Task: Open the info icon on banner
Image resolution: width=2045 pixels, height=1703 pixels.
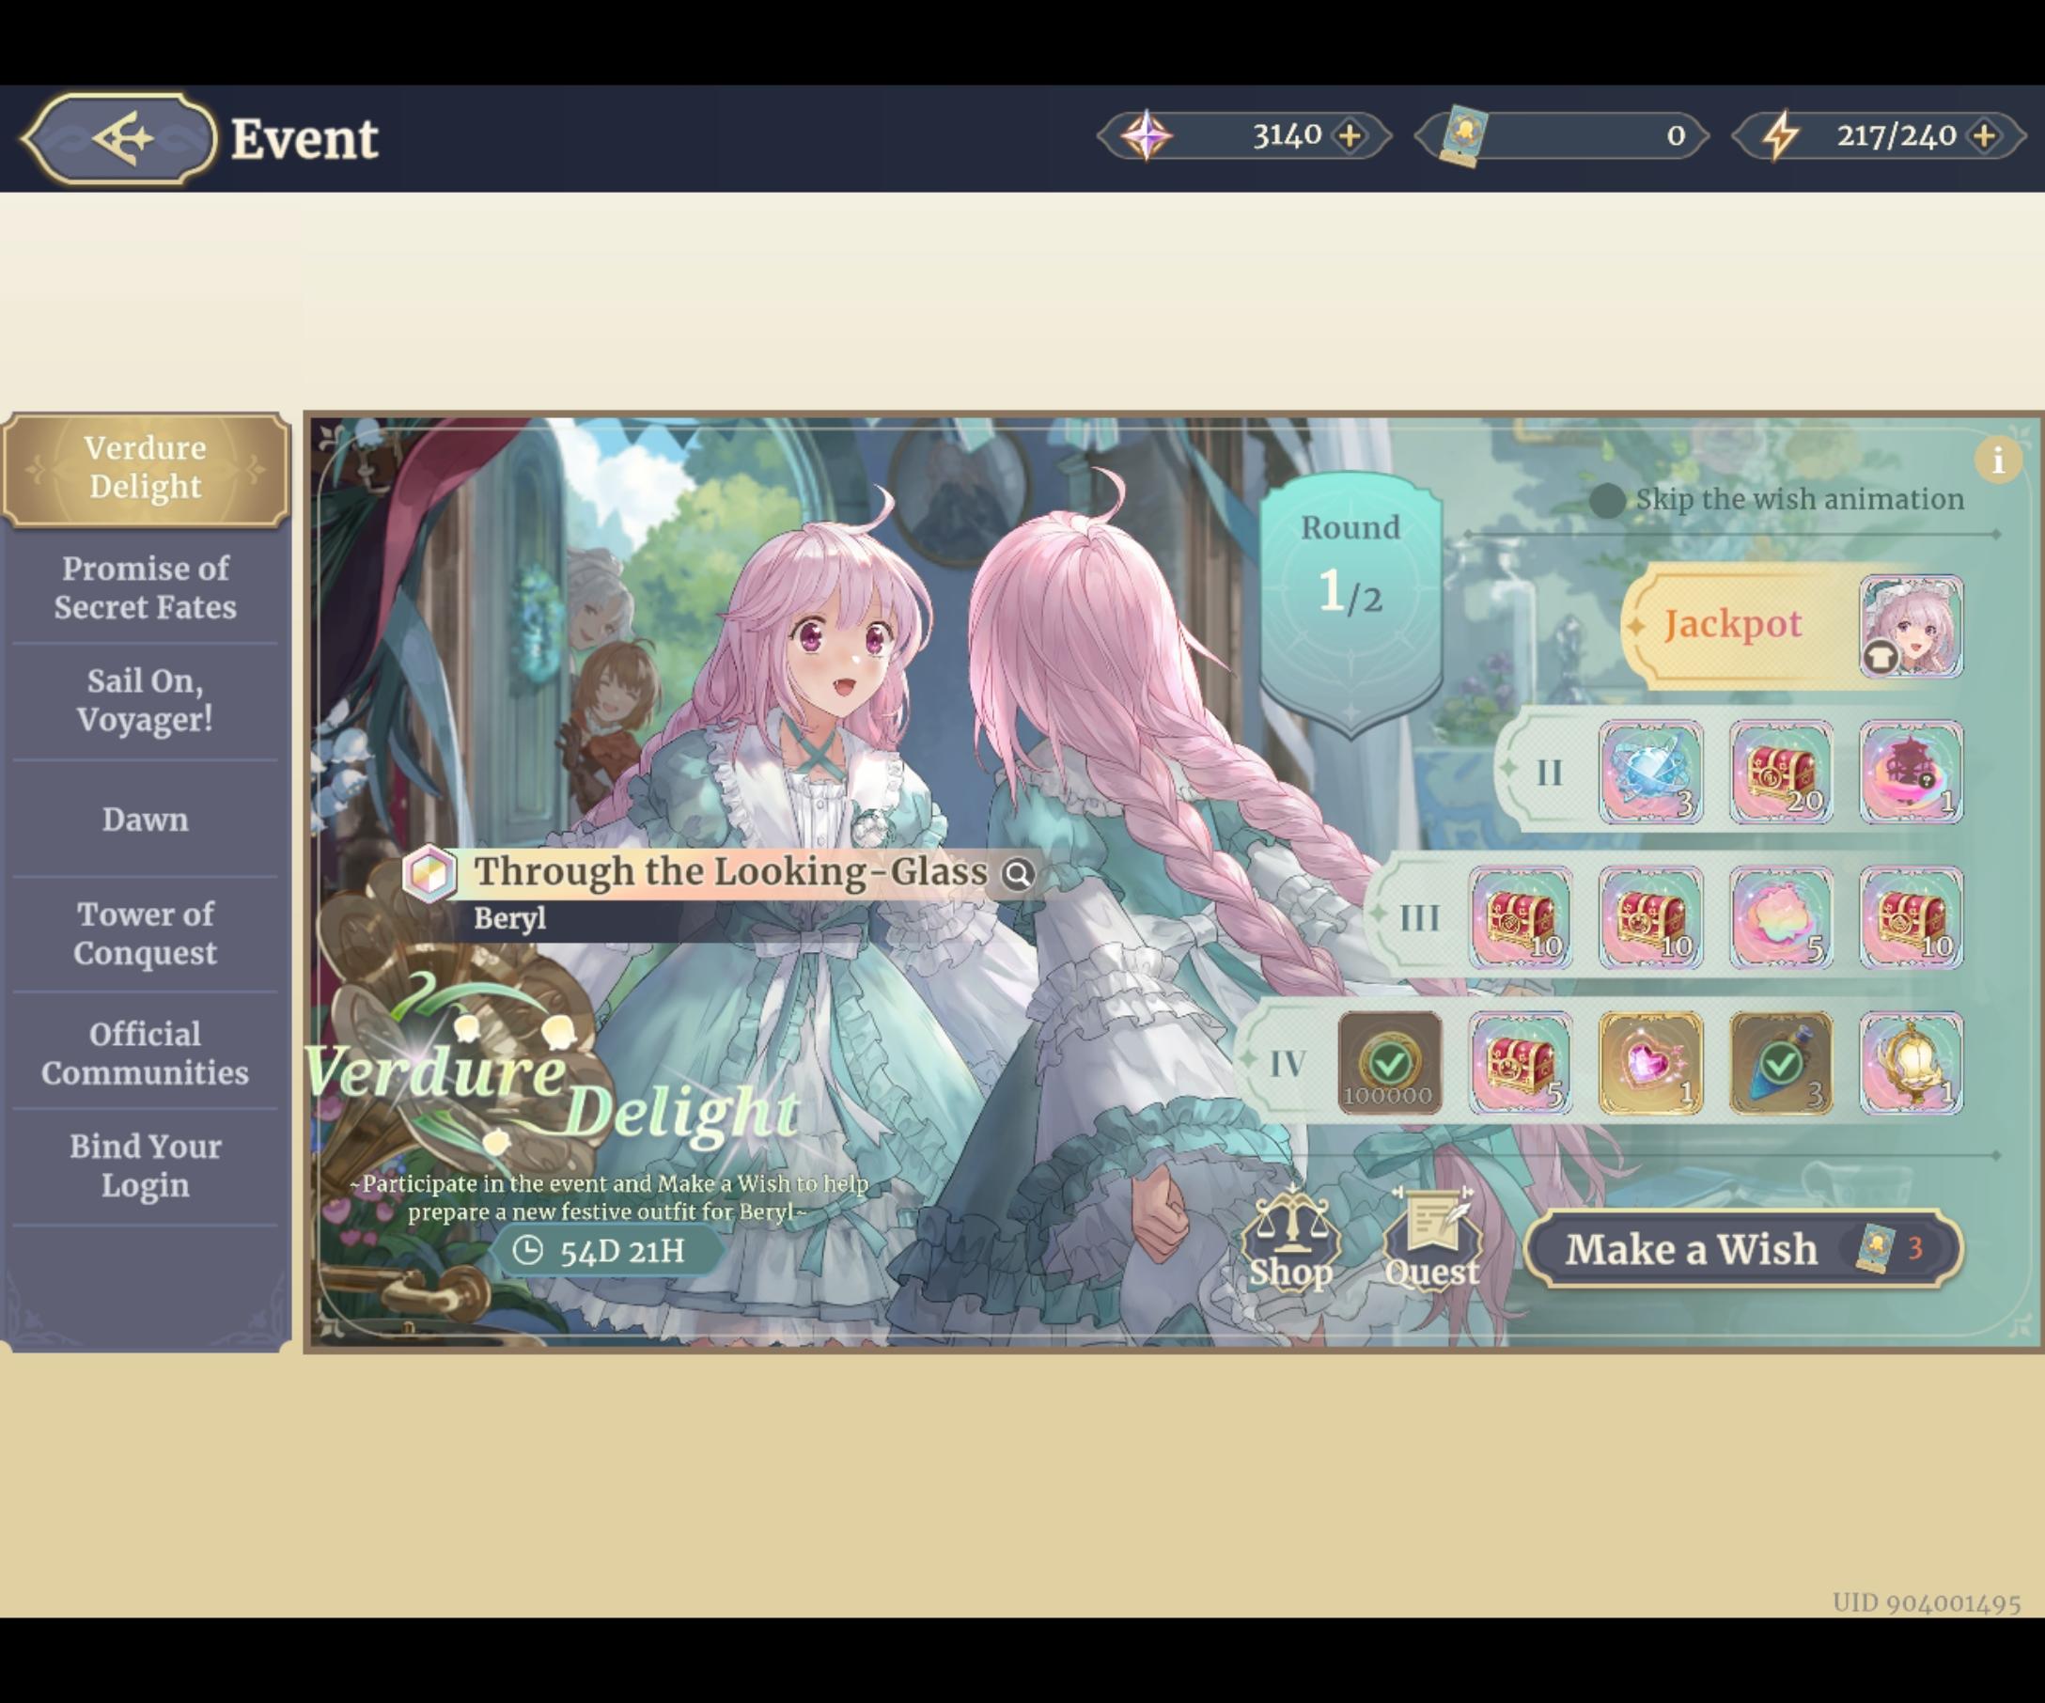Action: click(x=1997, y=460)
